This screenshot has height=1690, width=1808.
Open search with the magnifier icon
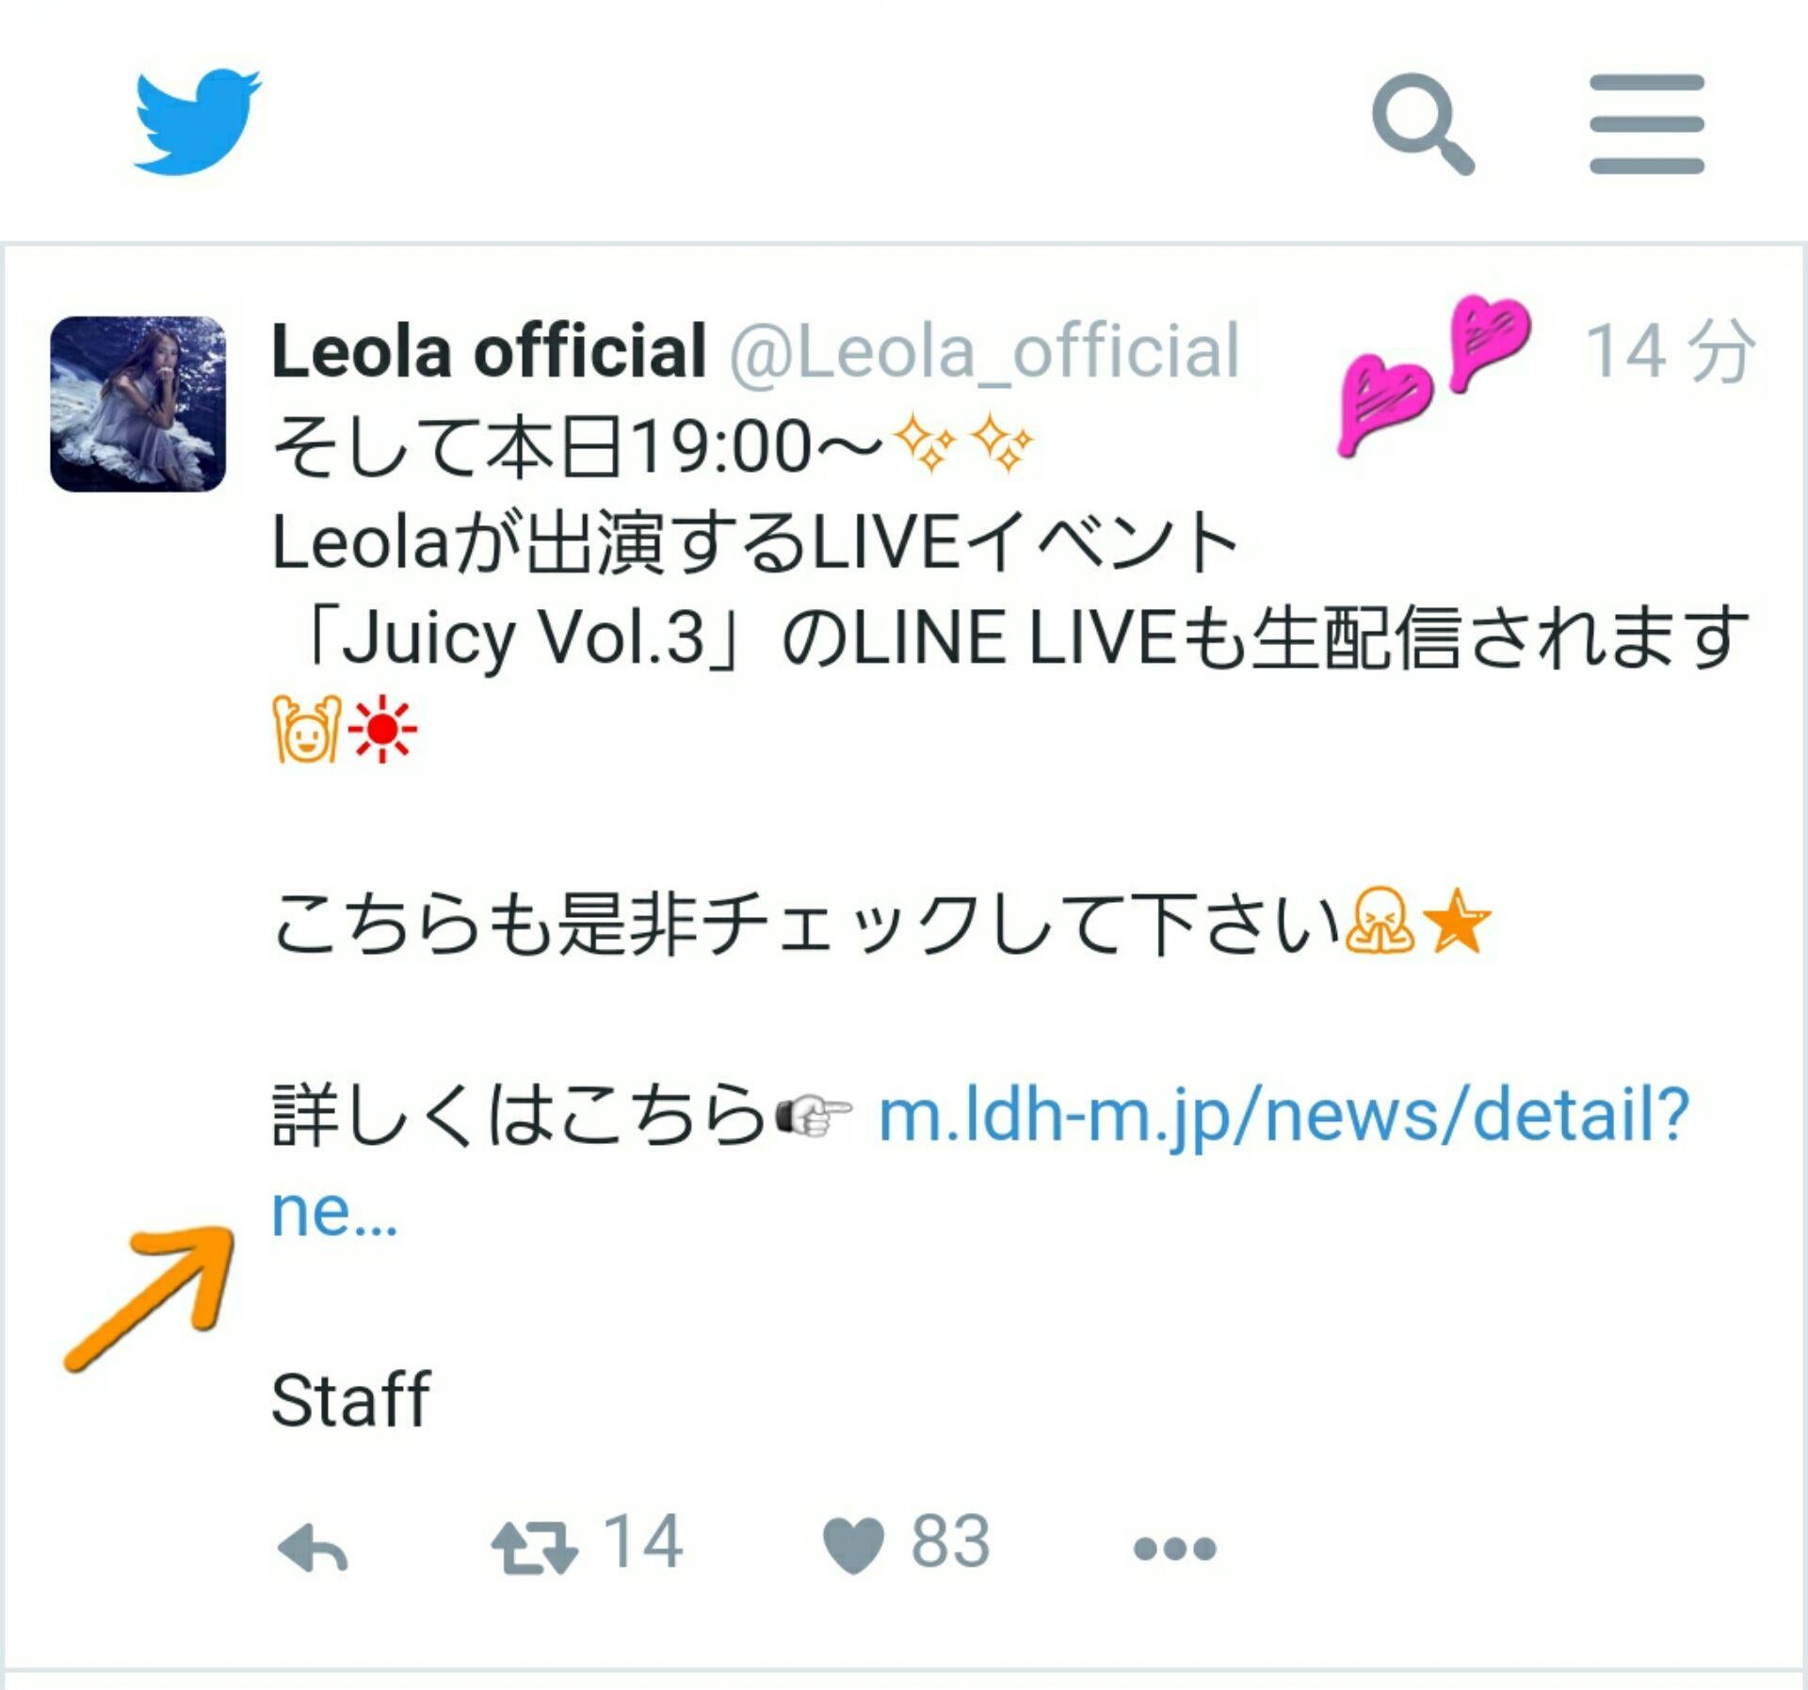(x=1423, y=123)
